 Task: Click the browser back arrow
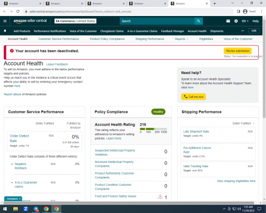click(5, 11)
